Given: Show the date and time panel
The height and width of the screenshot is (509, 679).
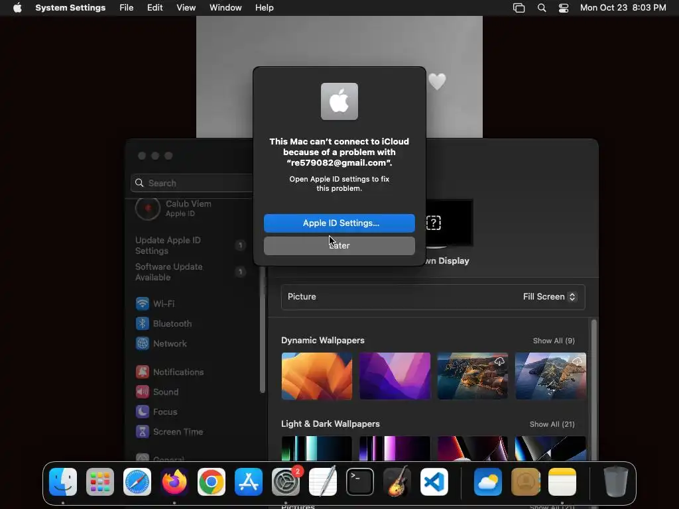Looking at the screenshot, I should click(623, 8).
